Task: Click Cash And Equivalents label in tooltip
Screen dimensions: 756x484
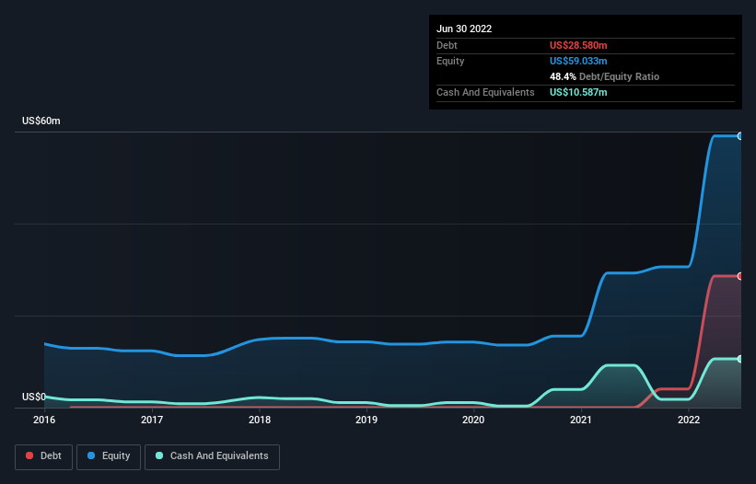Action: [x=485, y=92]
